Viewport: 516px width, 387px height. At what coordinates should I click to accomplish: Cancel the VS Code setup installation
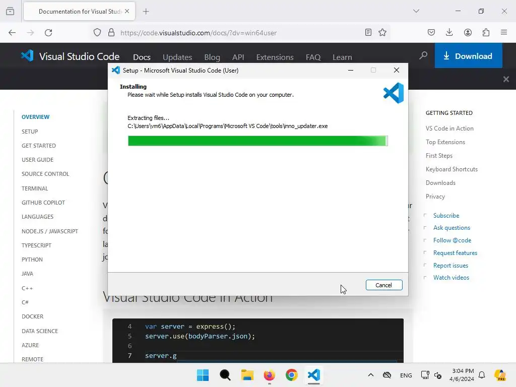[383, 285]
